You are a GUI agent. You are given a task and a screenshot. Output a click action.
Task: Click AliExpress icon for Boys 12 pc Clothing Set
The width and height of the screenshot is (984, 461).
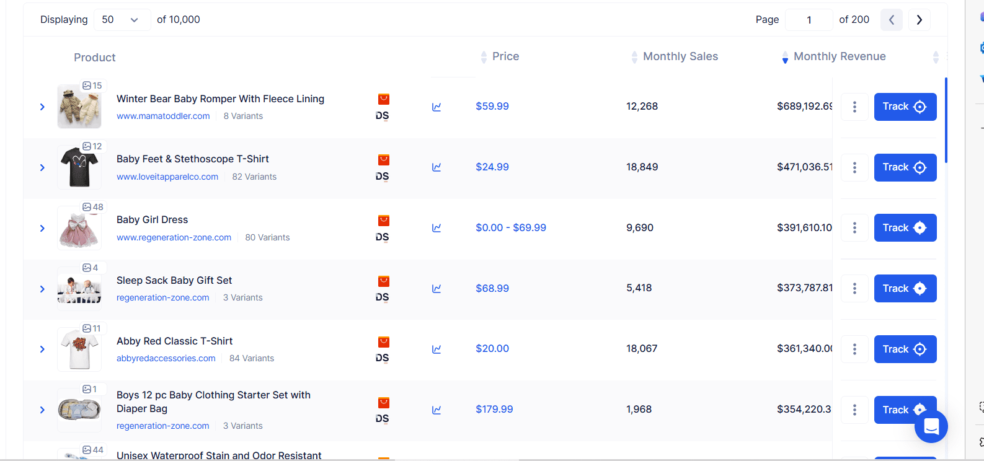click(384, 403)
